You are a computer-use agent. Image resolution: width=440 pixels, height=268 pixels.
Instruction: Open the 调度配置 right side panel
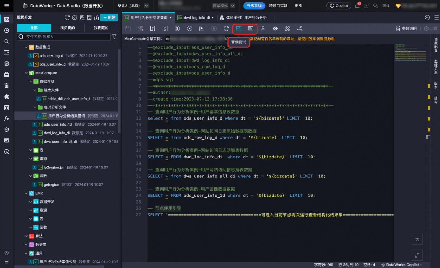click(x=436, y=45)
